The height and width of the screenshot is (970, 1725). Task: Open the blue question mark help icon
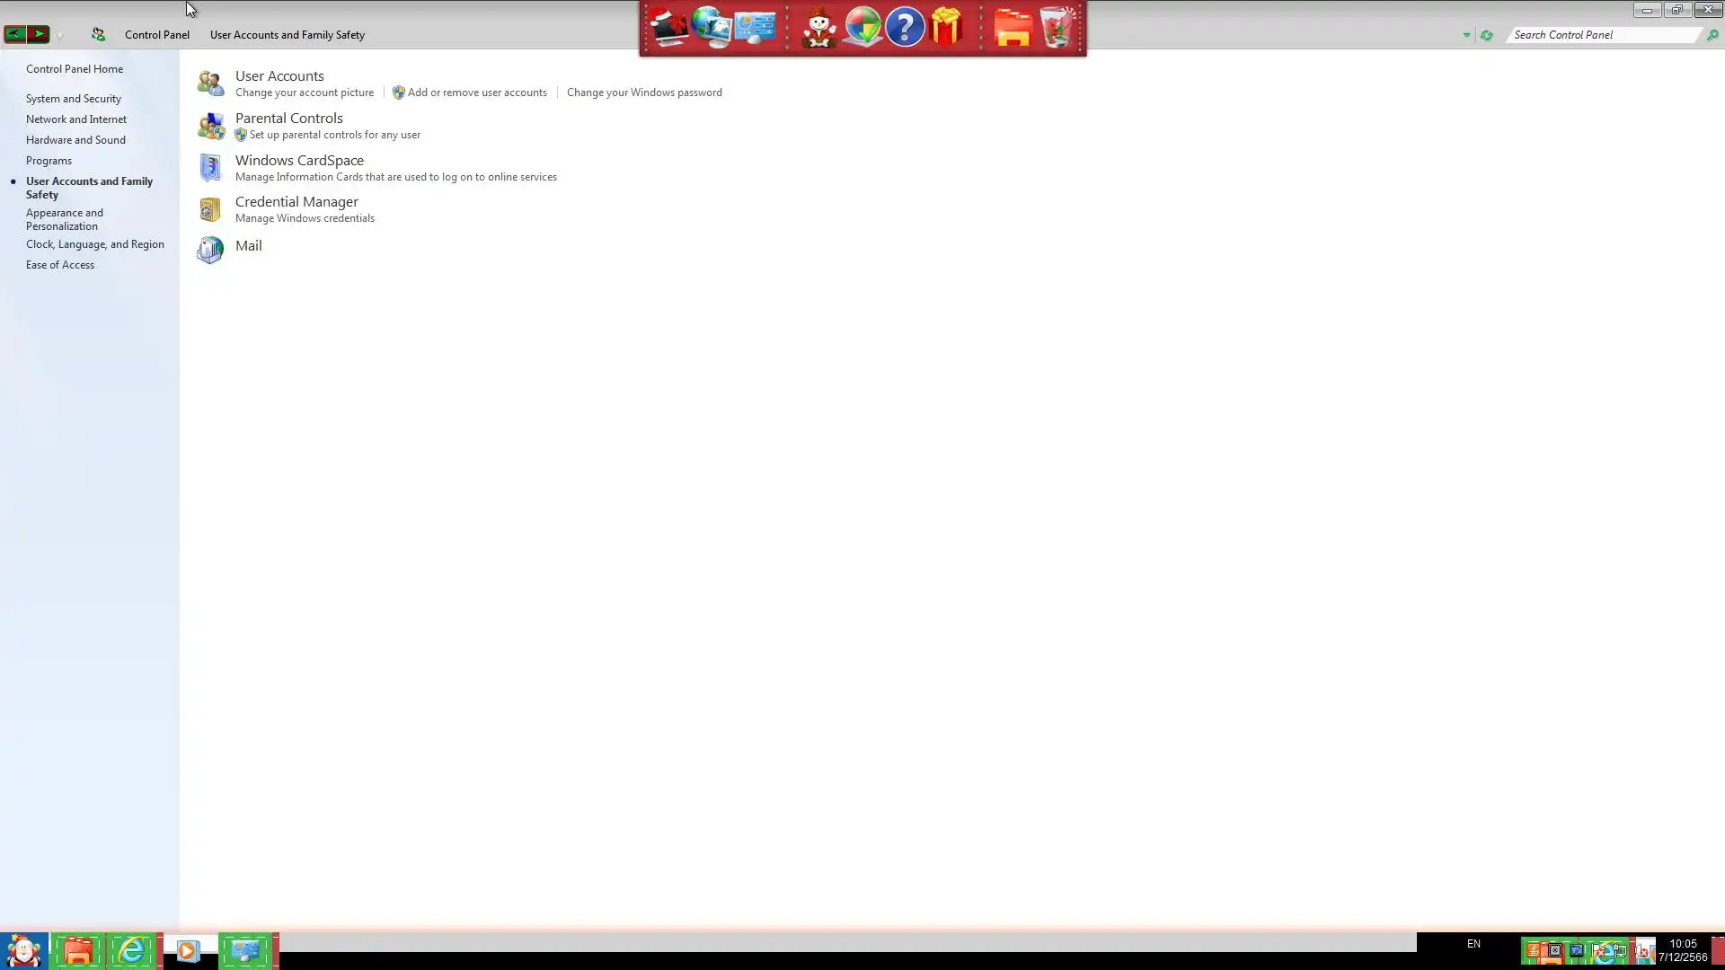tap(905, 28)
